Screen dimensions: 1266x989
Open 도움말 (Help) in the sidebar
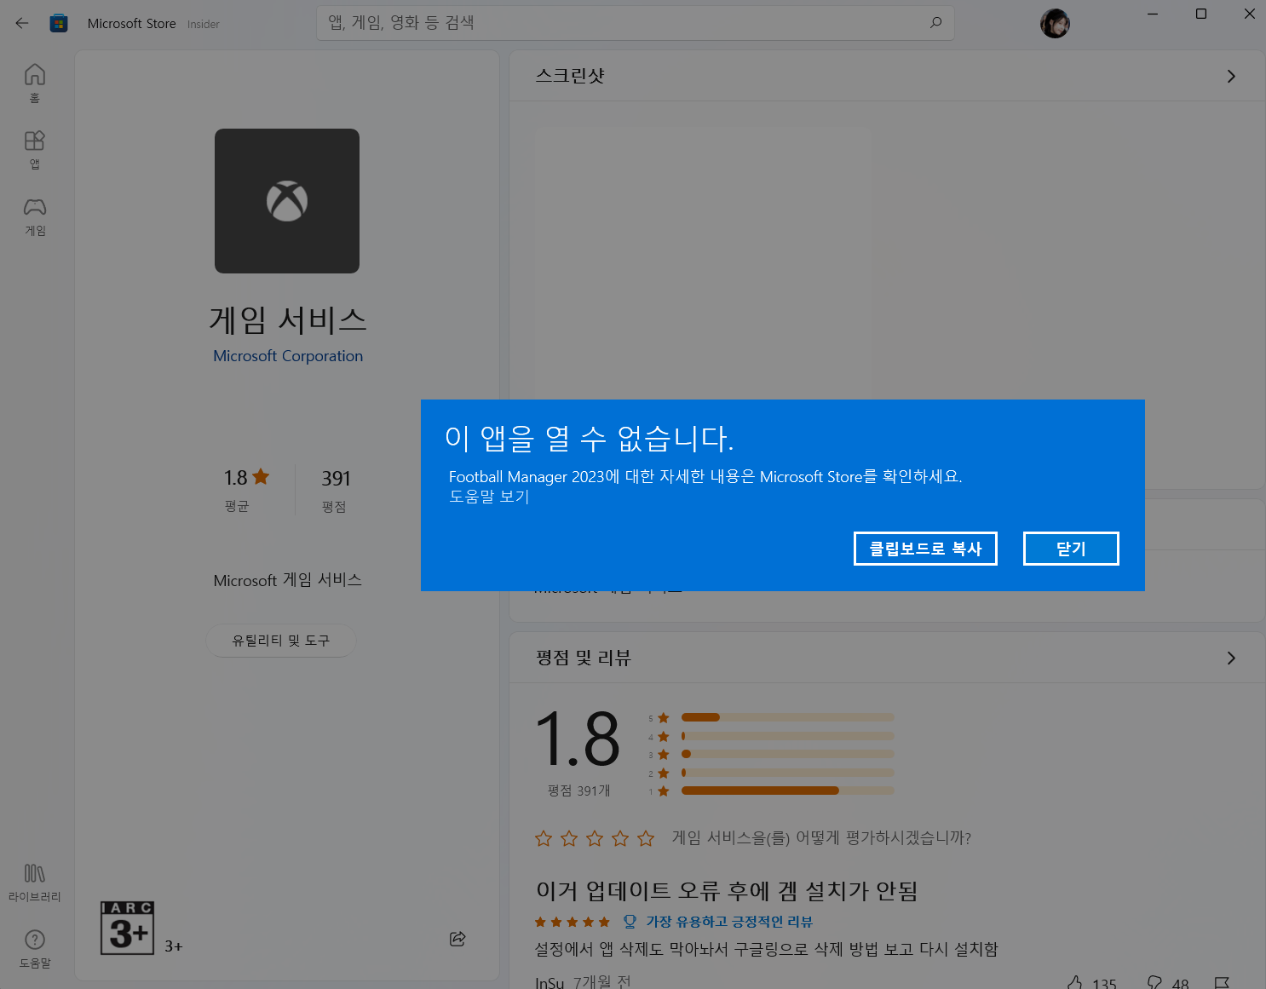tap(35, 949)
